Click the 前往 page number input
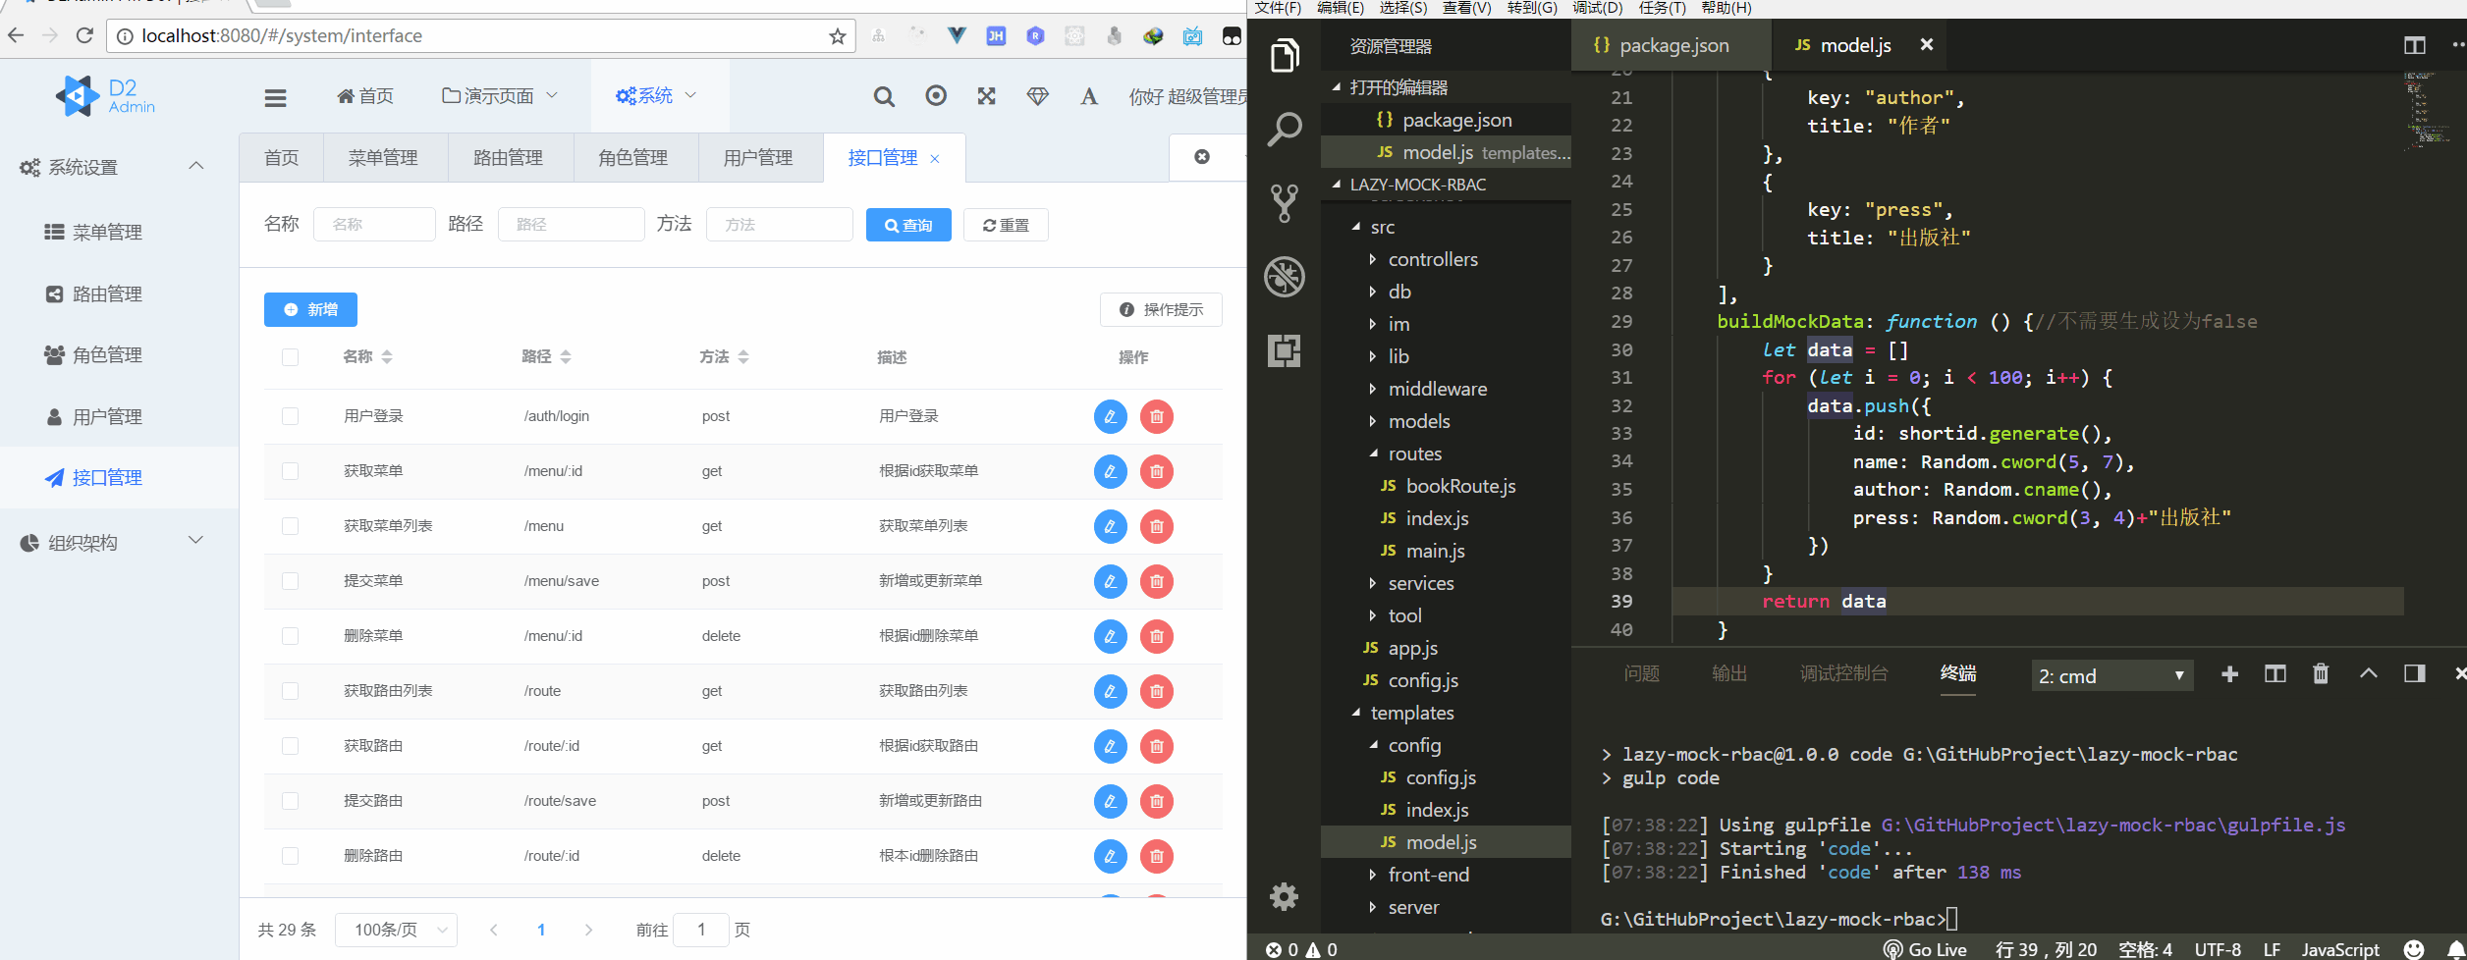 point(701,930)
